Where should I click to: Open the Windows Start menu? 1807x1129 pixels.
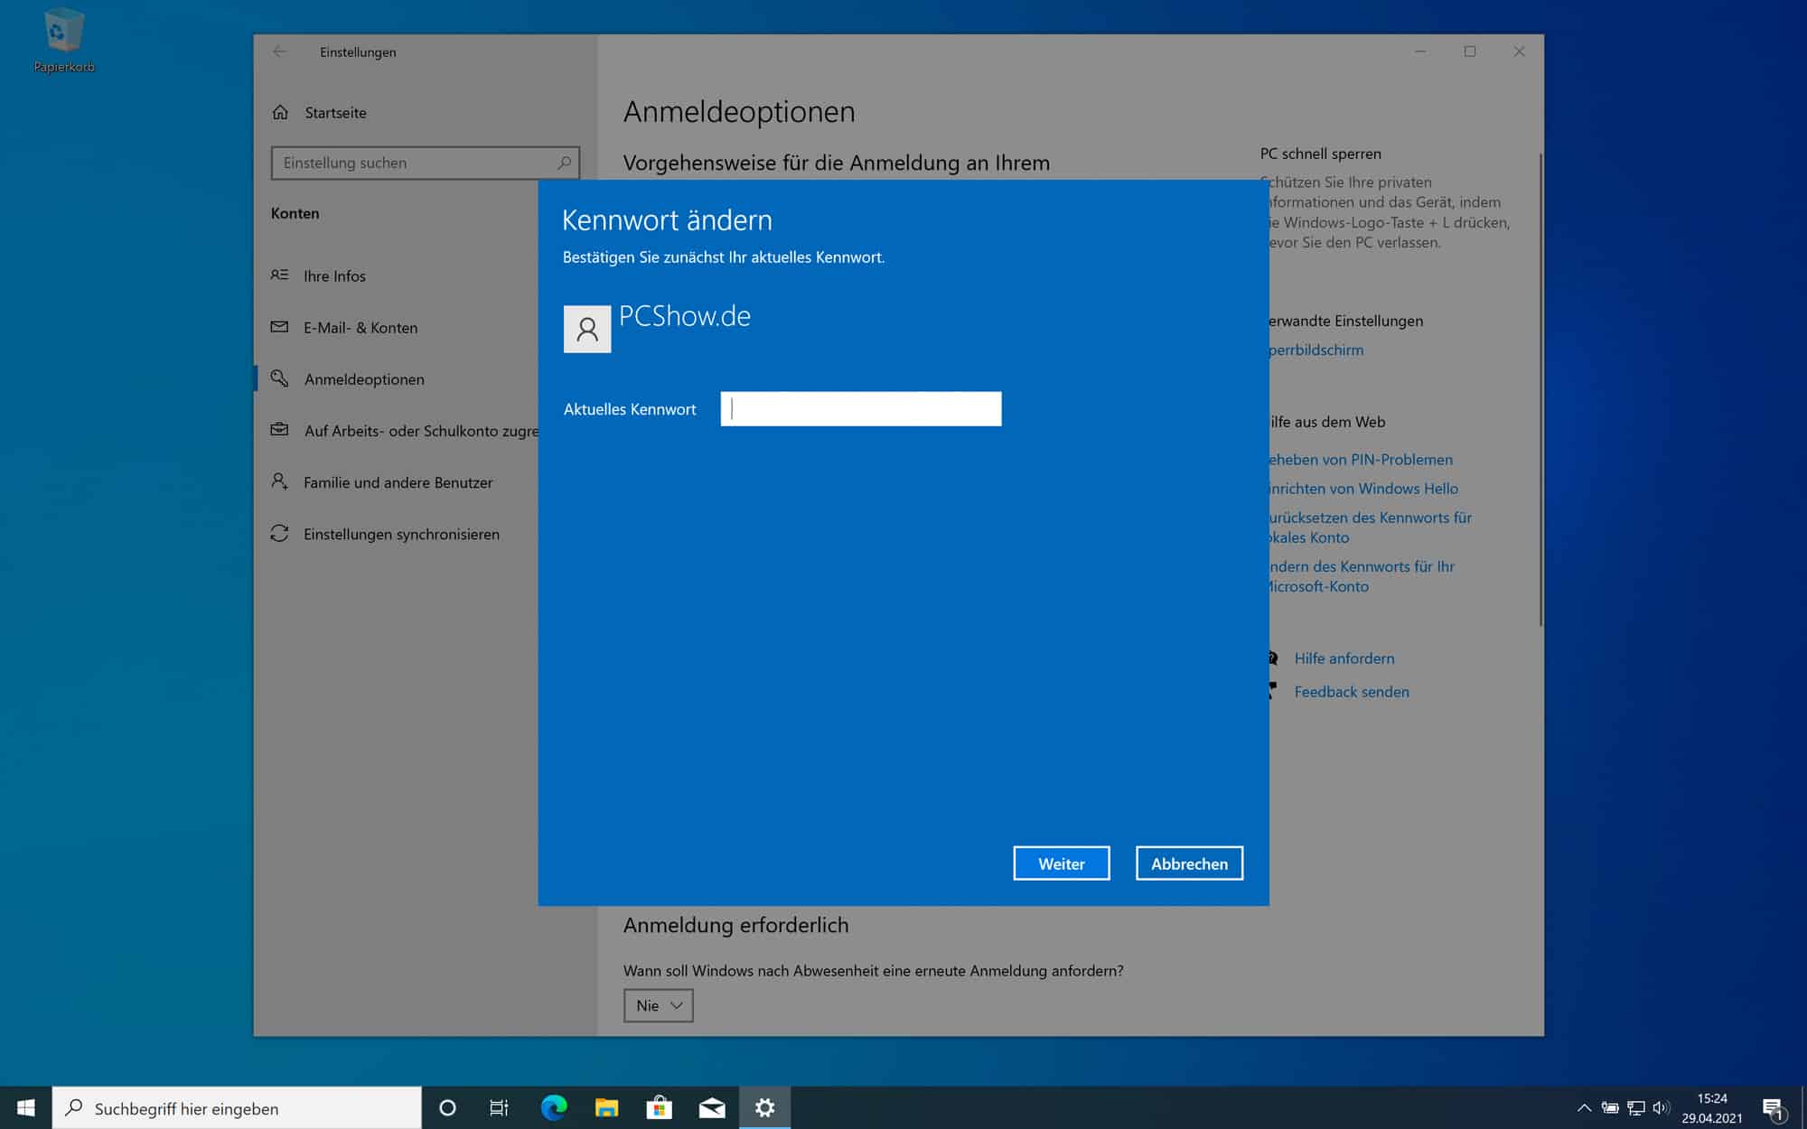pos(25,1107)
